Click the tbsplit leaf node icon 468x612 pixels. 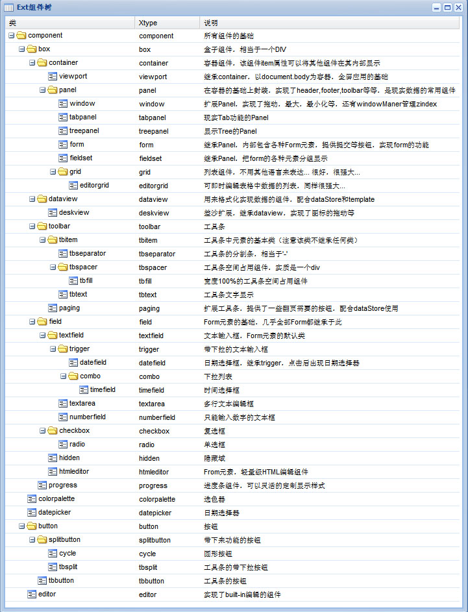pyautogui.click(x=53, y=567)
